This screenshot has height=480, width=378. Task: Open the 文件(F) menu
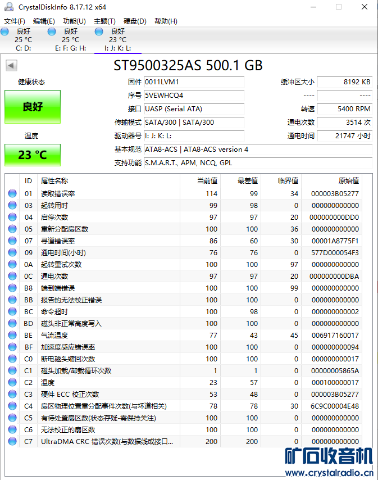tap(14, 21)
